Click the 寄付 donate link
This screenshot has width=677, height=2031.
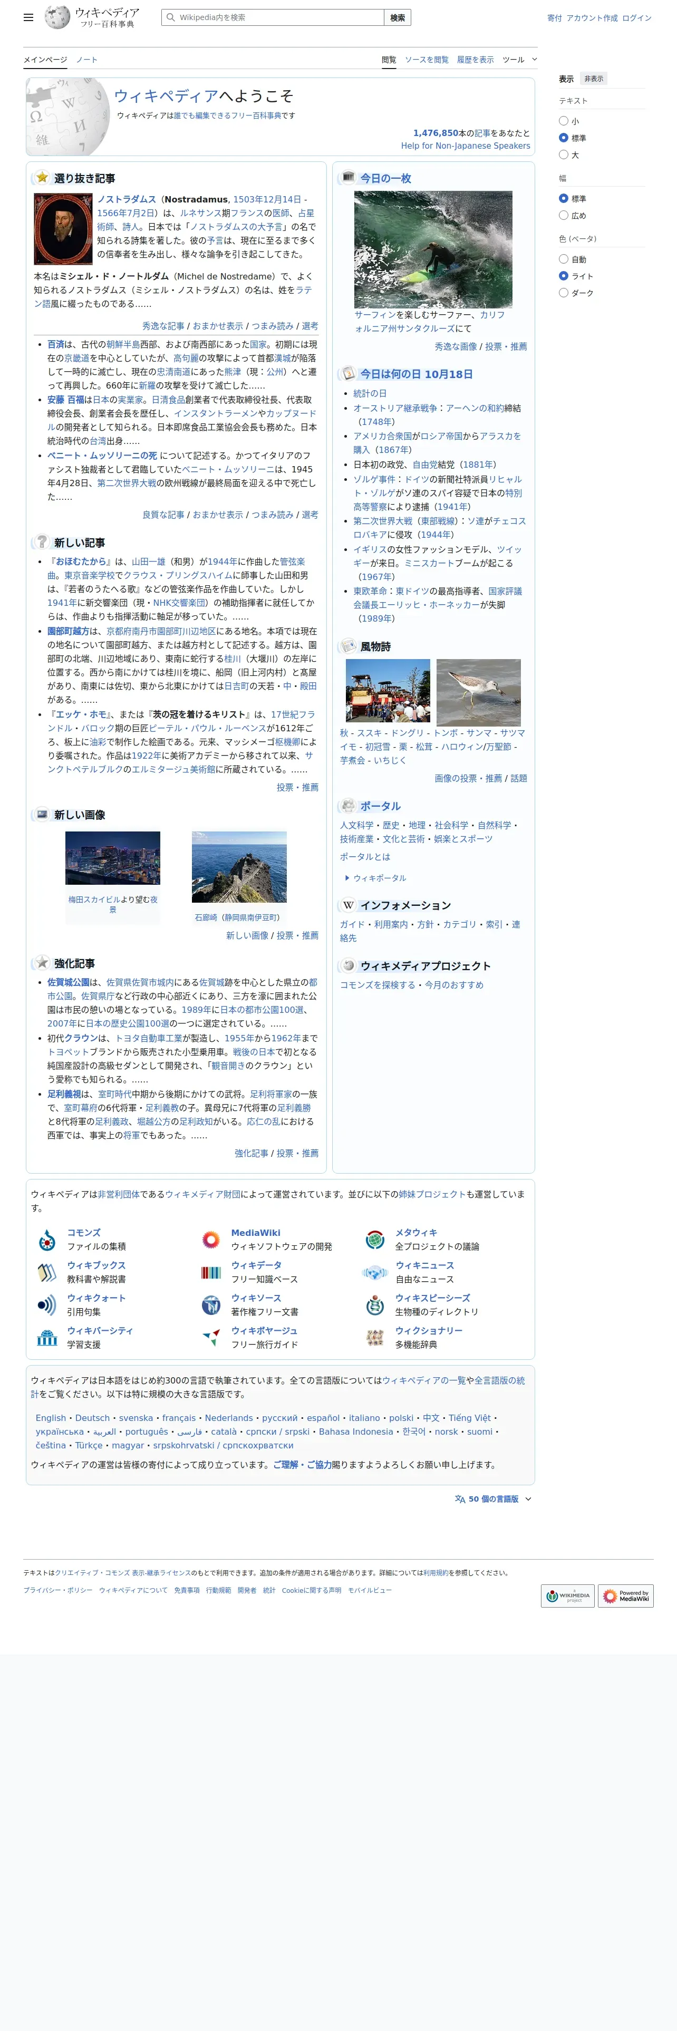[555, 18]
